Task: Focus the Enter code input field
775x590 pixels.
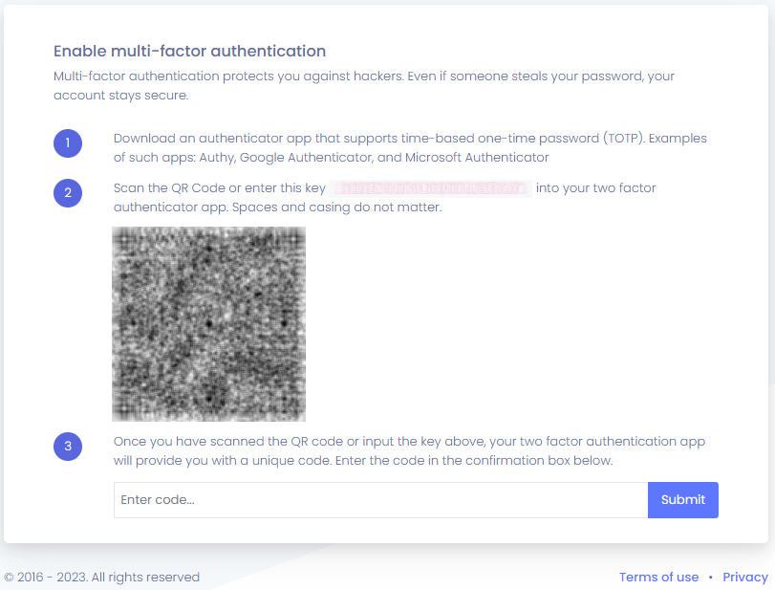Action: pyautogui.click(x=380, y=499)
